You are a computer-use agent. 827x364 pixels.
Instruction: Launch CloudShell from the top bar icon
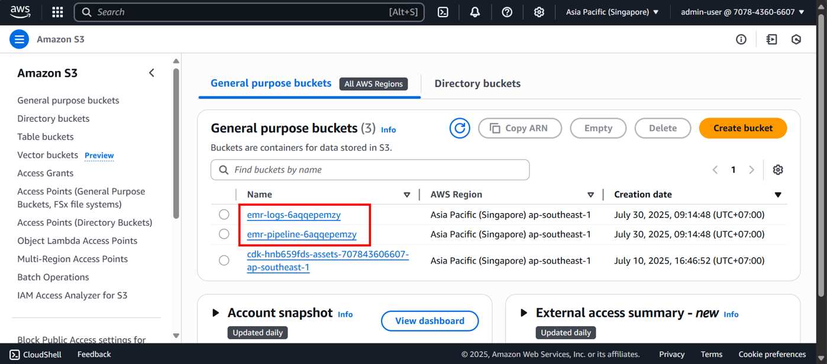click(443, 12)
